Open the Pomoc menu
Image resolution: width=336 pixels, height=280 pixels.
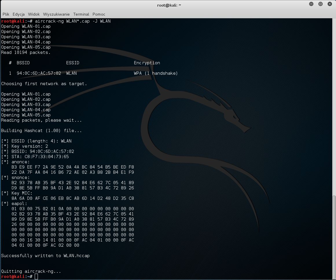(99, 14)
